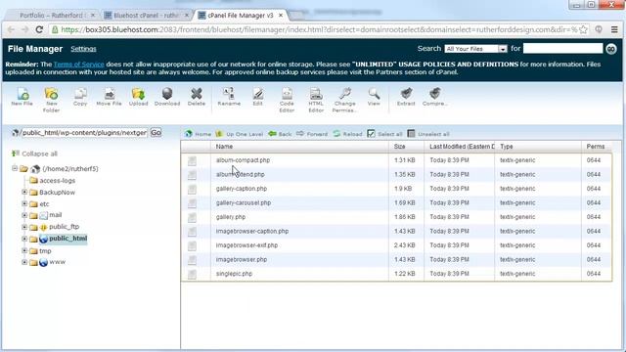626x352 pixels.
Task: Bookmark this page with star icon
Action: point(583,29)
